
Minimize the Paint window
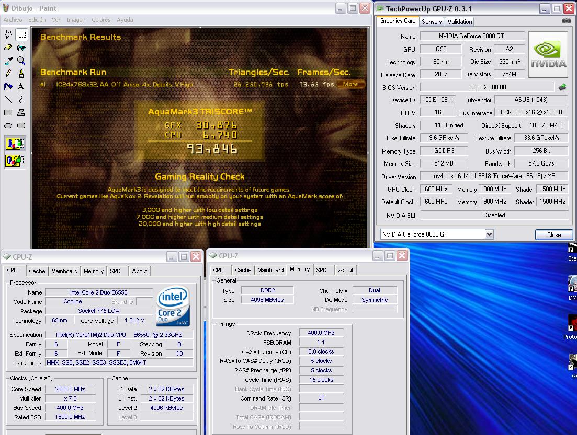[x=340, y=8]
